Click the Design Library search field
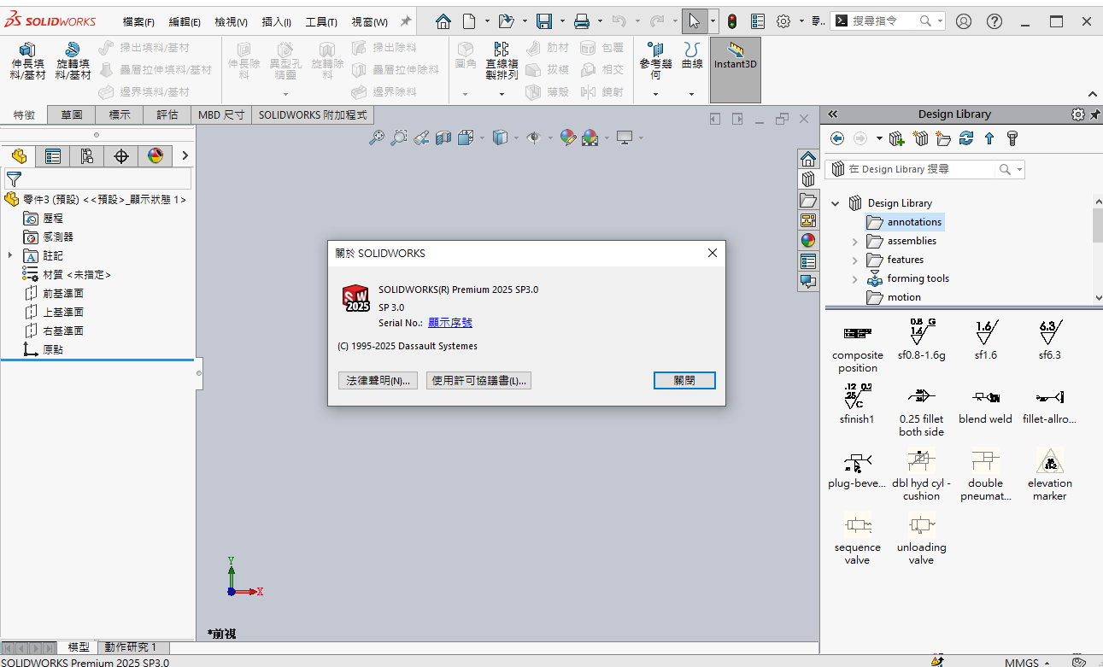The image size is (1103, 667). click(x=924, y=169)
